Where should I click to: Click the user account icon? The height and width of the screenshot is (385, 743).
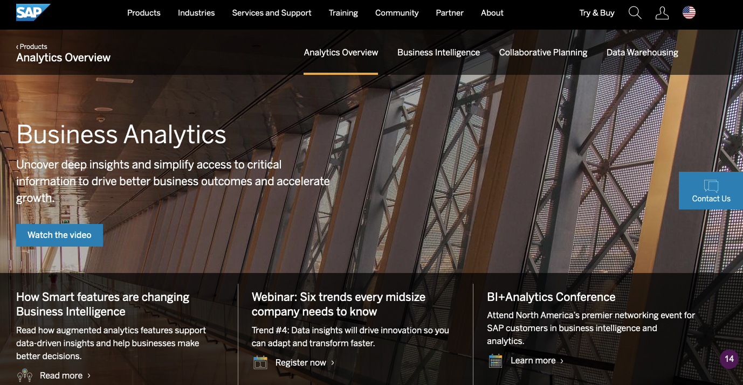[x=662, y=12]
